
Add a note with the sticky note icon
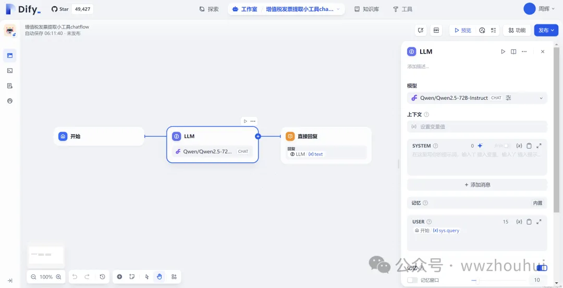(x=132, y=277)
